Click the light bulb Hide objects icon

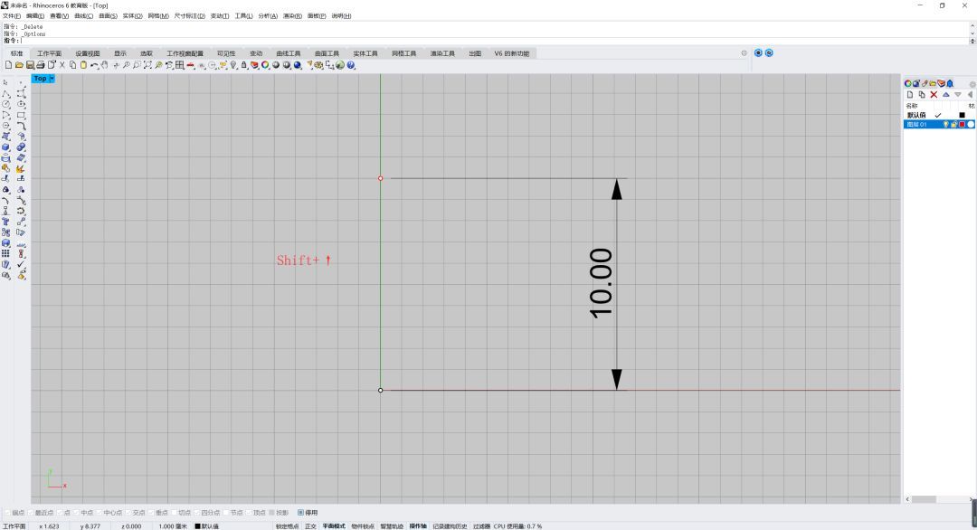(233, 65)
